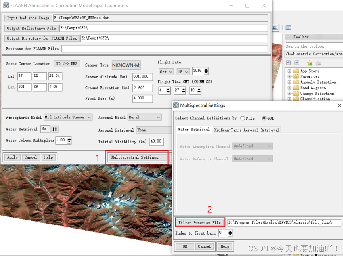Screen dimensions: 343x256
Task: Click the Toolbox up-arrow collapse icon
Action: click(289, 63)
